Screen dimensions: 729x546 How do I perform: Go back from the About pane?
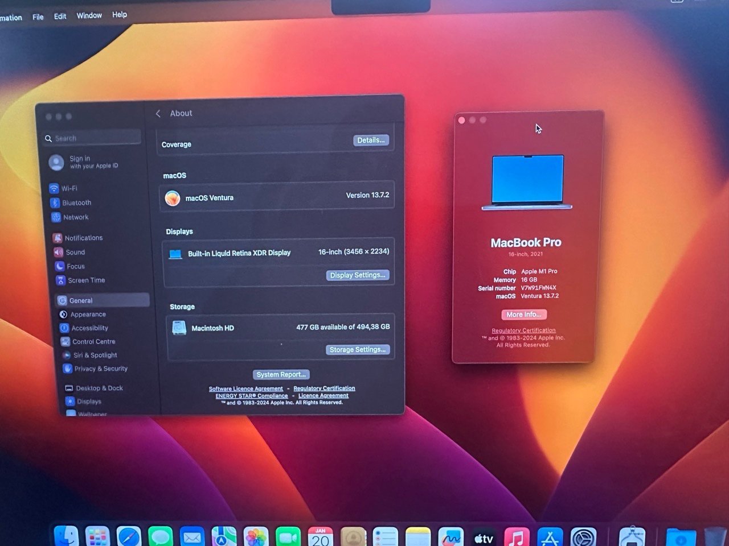point(158,113)
